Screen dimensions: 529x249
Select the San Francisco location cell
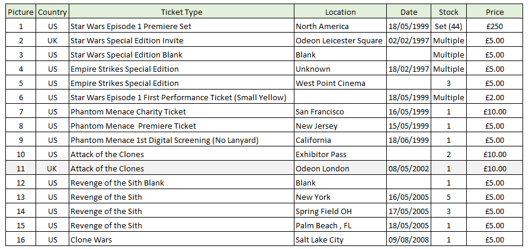[341, 111]
